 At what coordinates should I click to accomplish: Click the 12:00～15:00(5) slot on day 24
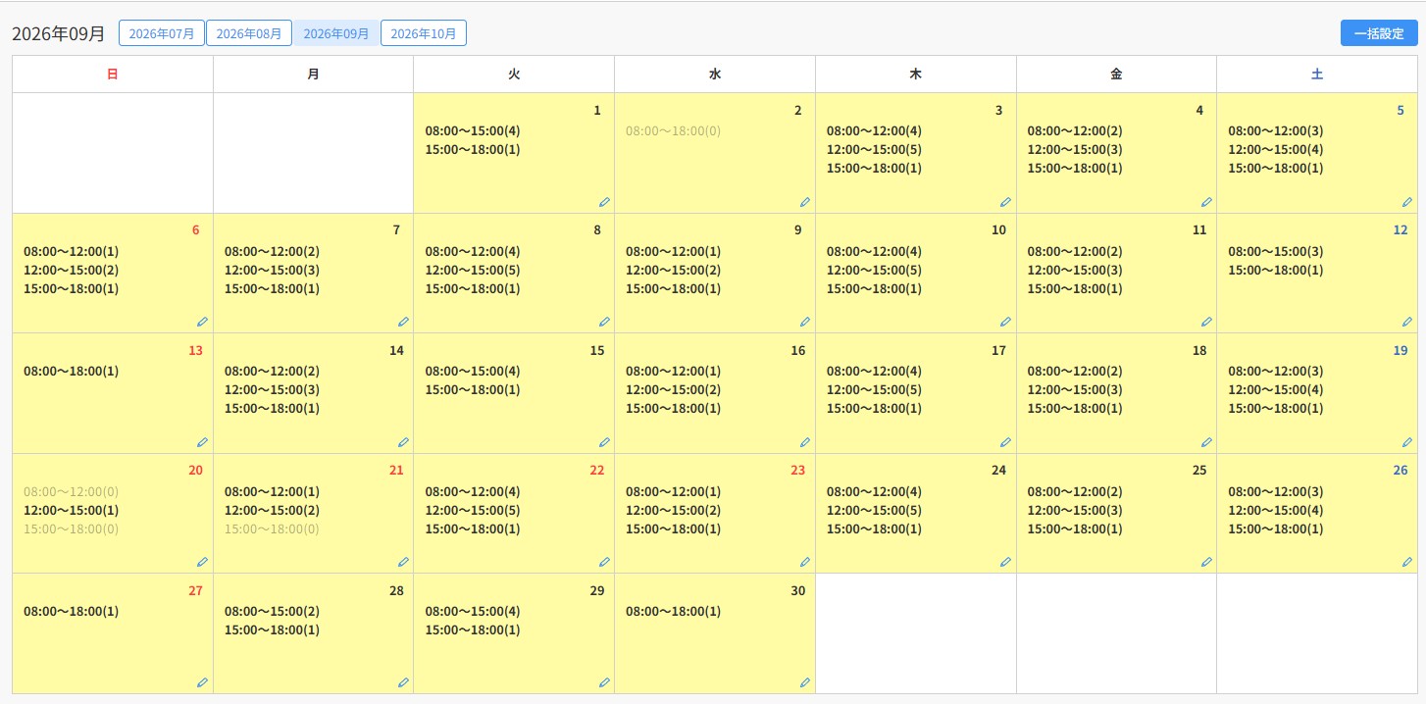click(x=874, y=511)
